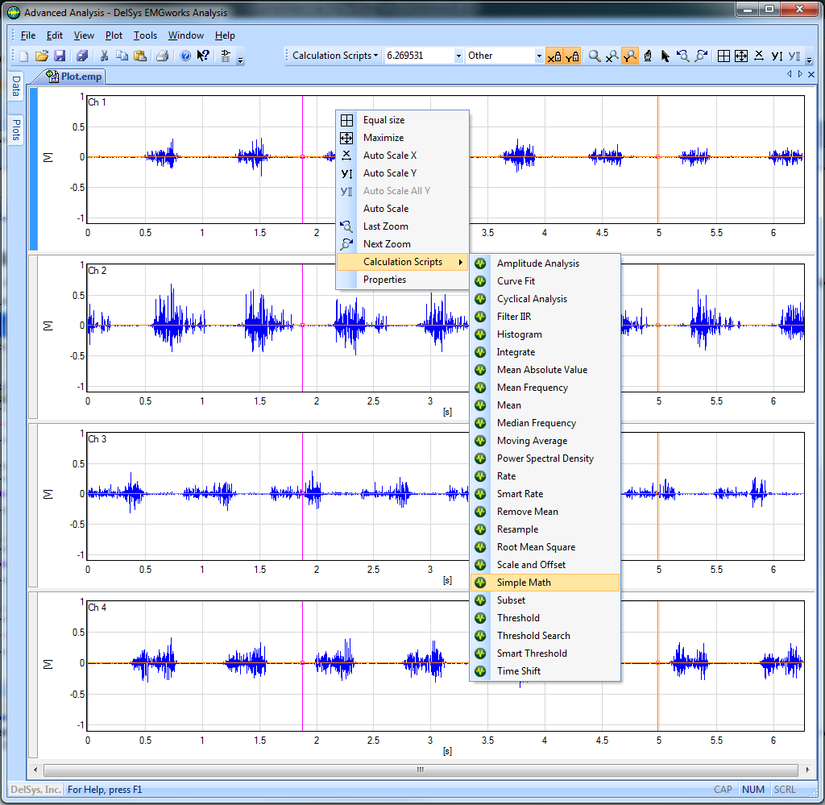Open the Data side panel tab
The image size is (825, 805).
[15, 86]
